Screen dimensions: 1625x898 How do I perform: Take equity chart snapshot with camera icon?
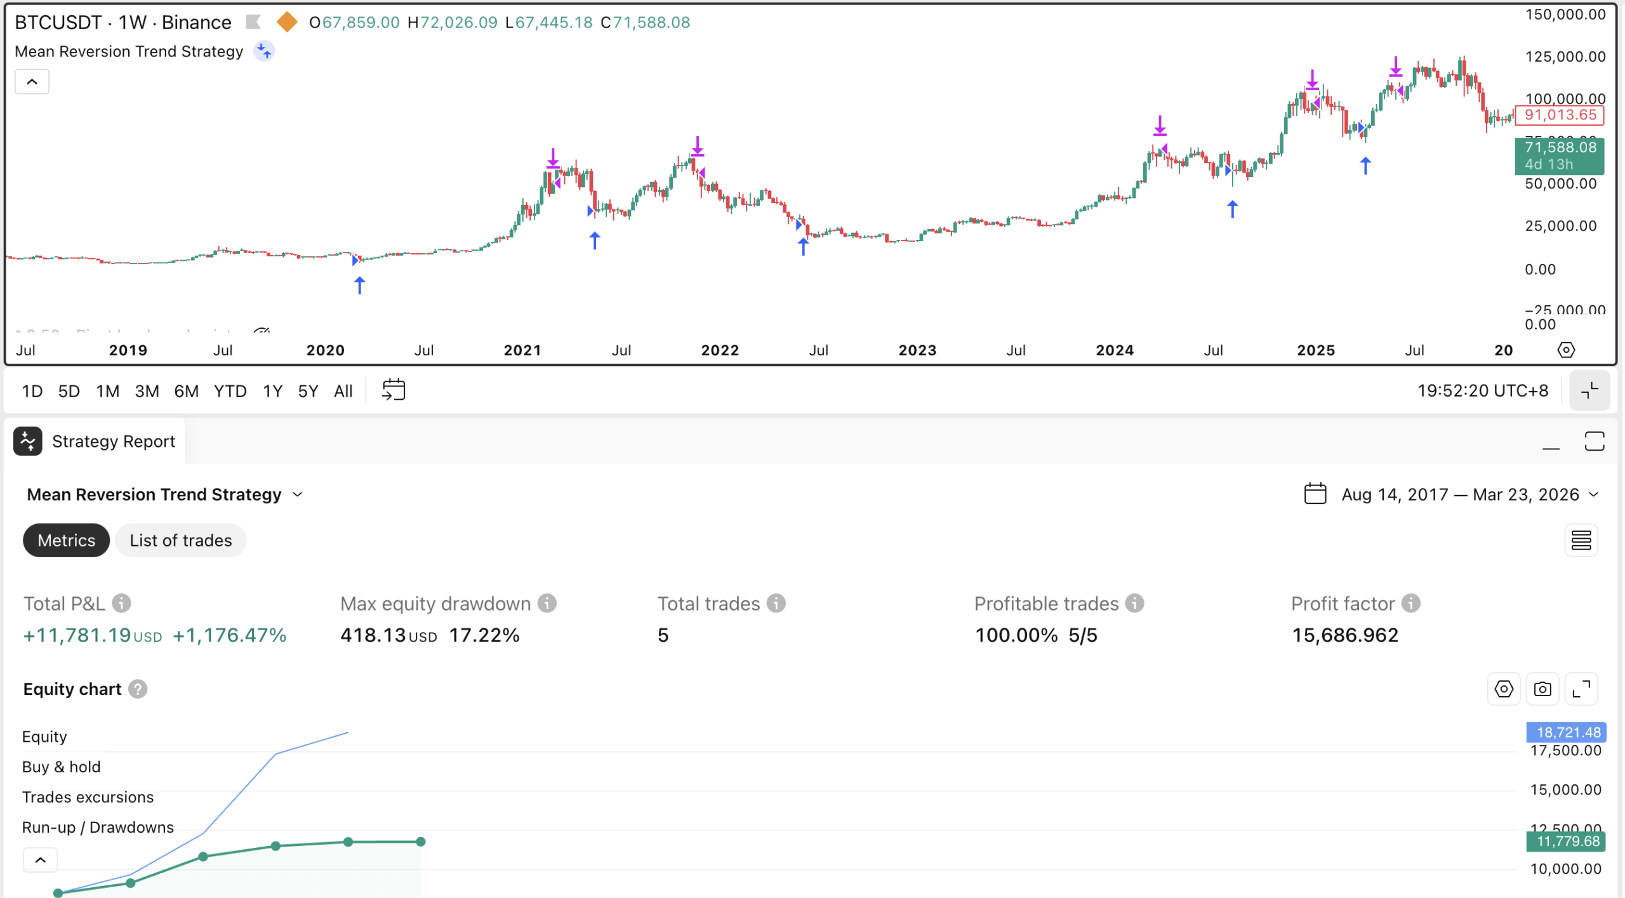pos(1542,689)
